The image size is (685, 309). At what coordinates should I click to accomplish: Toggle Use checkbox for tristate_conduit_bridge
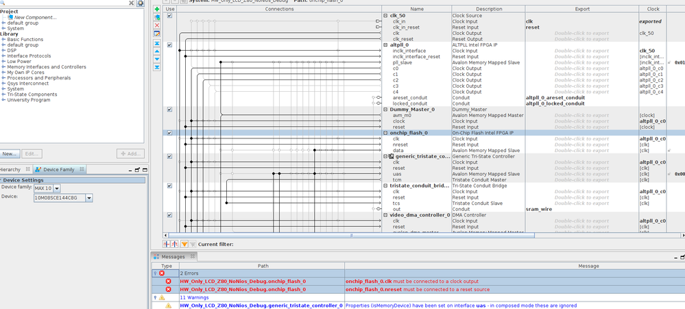coord(169,186)
